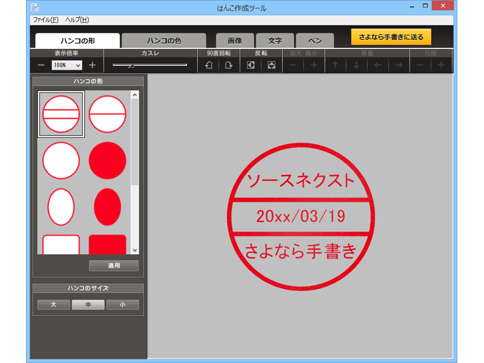Open the 画像 tab
The width and height of the screenshot is (484, 363).
tap(235, 41)
